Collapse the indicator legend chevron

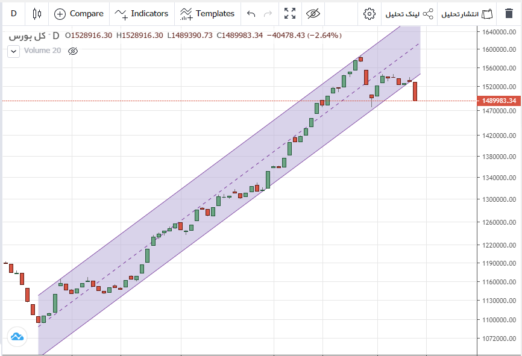(x=14, y=52)
